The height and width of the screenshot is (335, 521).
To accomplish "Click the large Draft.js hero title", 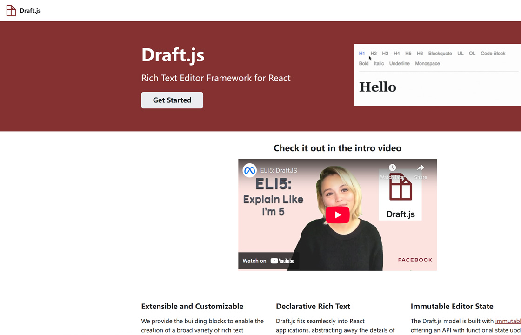I will tap(173, 55).
